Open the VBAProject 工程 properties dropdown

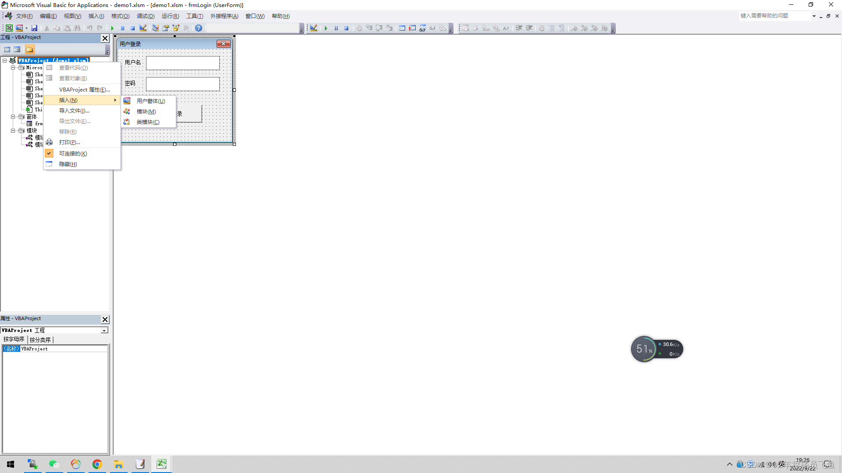coord(104,331)
